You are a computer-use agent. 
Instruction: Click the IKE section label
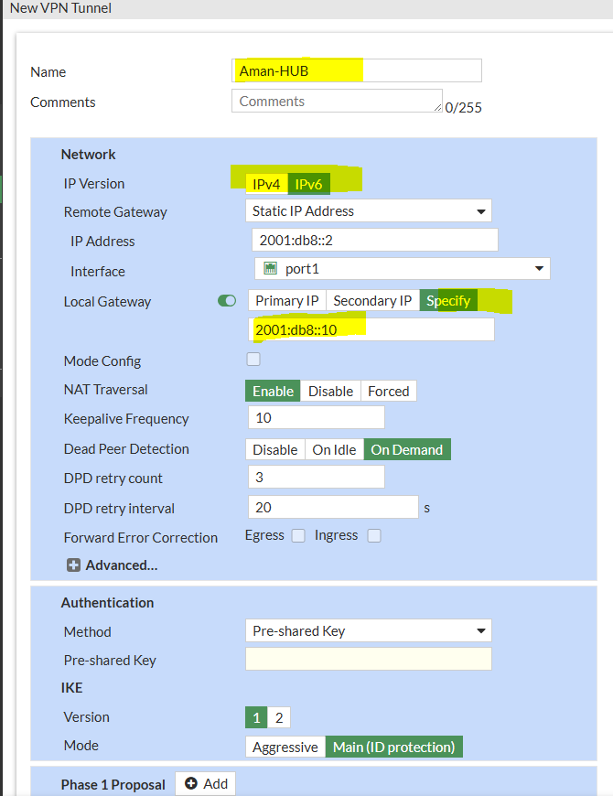tap(71, 688)
